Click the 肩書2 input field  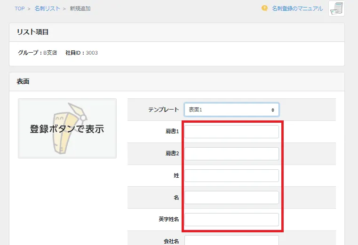231,154
